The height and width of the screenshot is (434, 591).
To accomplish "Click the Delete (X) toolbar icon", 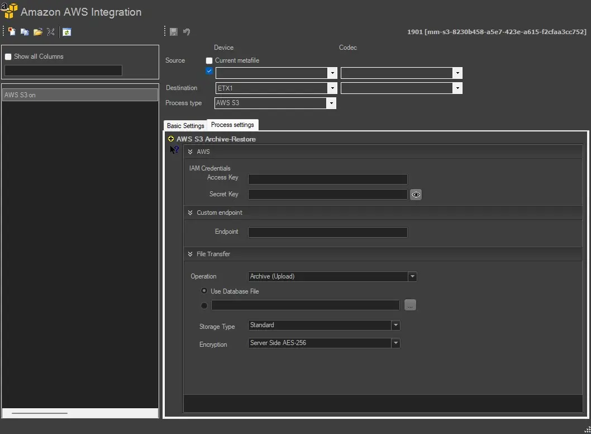I will coord(51,32).
